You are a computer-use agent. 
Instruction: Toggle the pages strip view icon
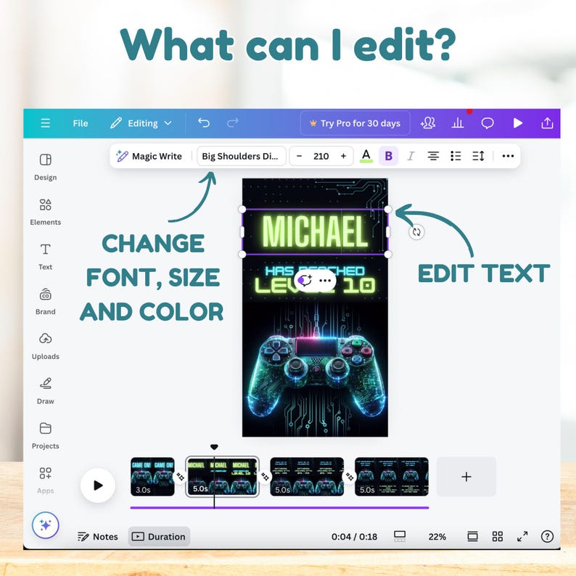(399, 536)
